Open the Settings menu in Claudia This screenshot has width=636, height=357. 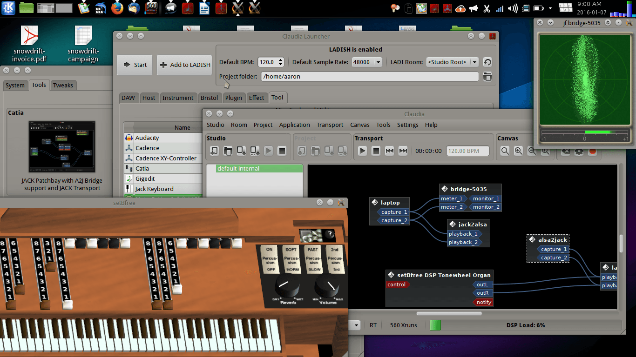click(x=407, y=125)
